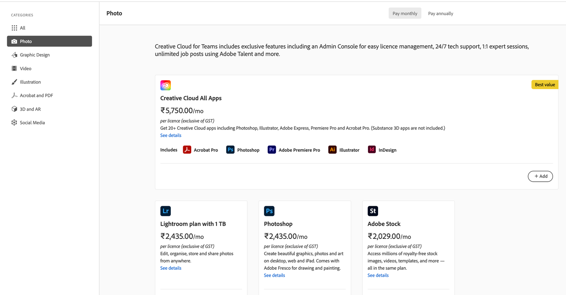Select the Video category

(x=26, y=68)
